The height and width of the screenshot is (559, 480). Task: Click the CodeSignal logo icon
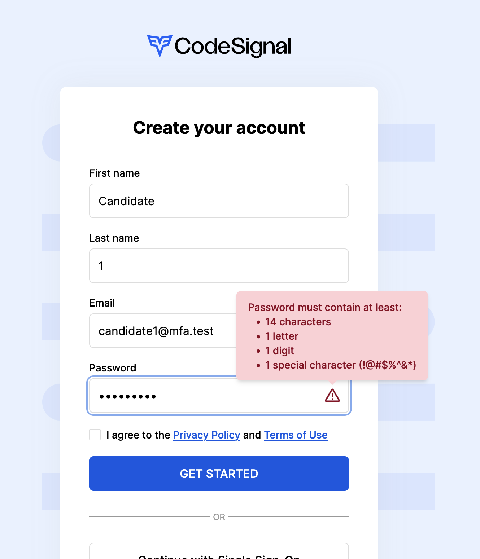(160, 45)
